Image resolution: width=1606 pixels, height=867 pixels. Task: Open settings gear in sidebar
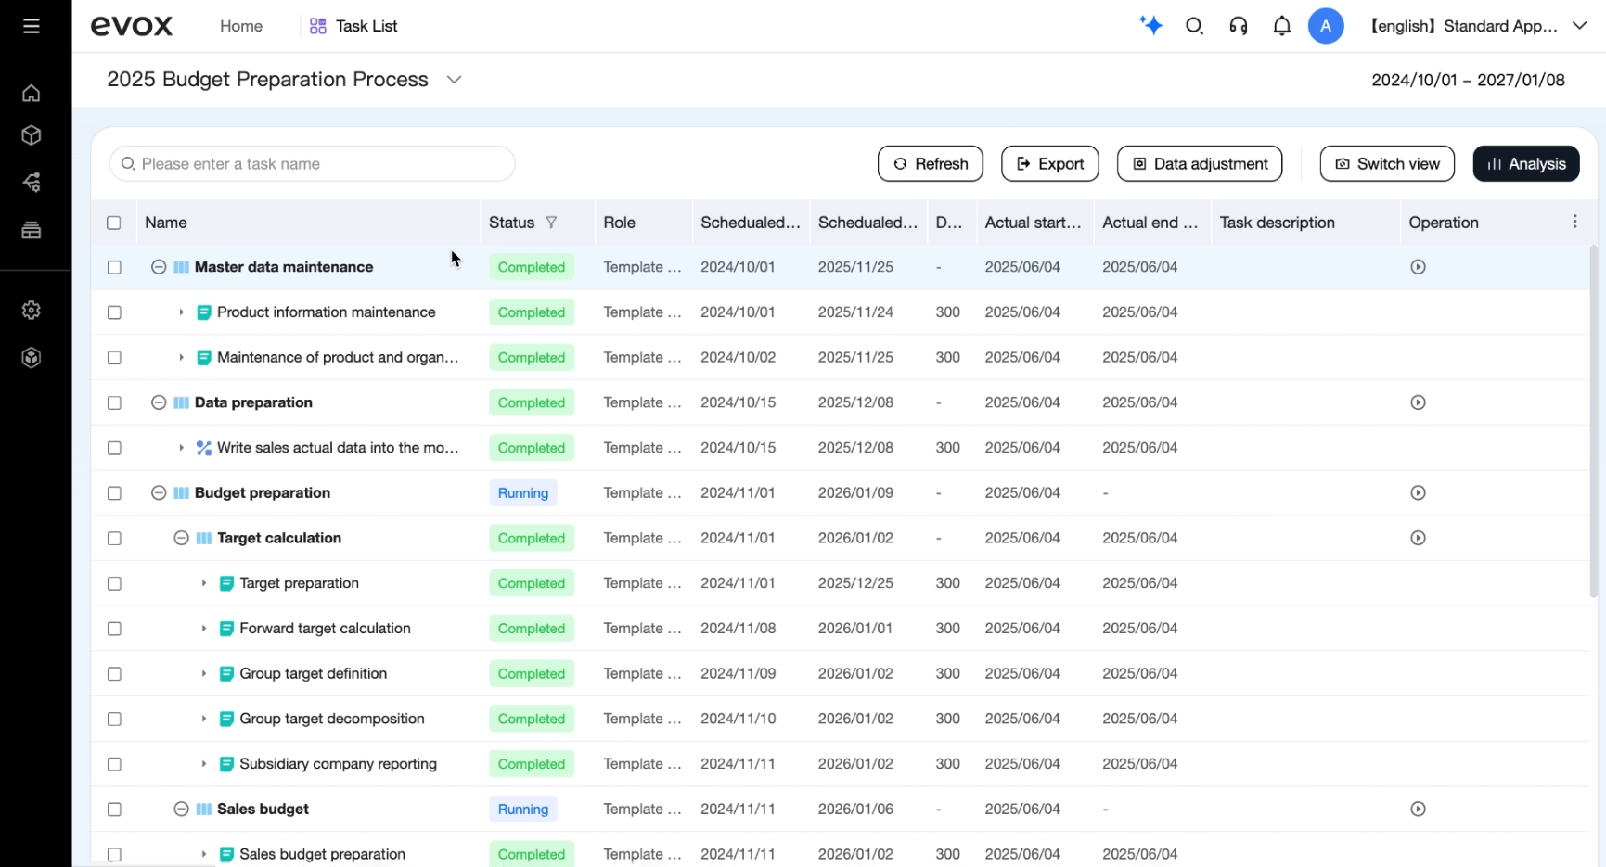point(32,310)
